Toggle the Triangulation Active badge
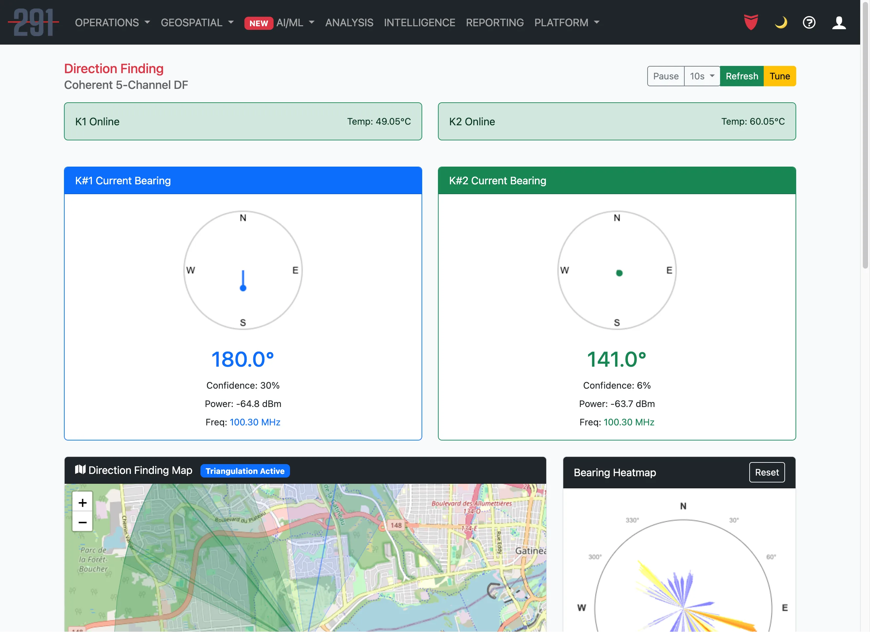Screen dimensions: 870x632 [x=245, y=471]
